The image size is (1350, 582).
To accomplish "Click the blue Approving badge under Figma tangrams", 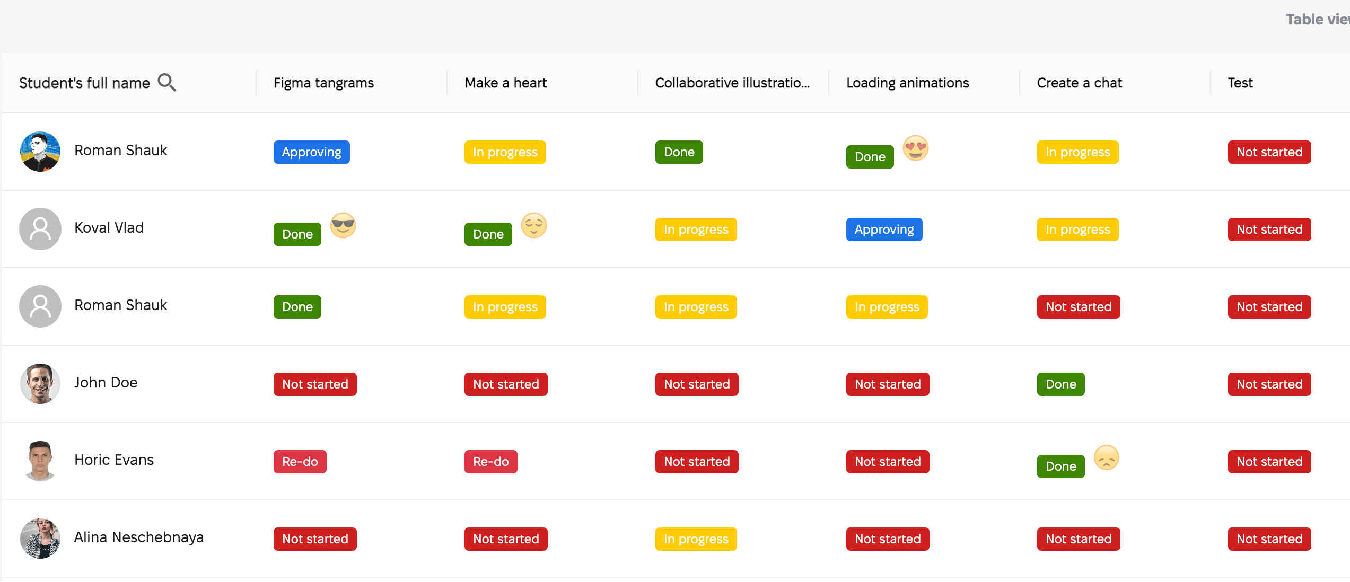I will [x=311, y=152].
